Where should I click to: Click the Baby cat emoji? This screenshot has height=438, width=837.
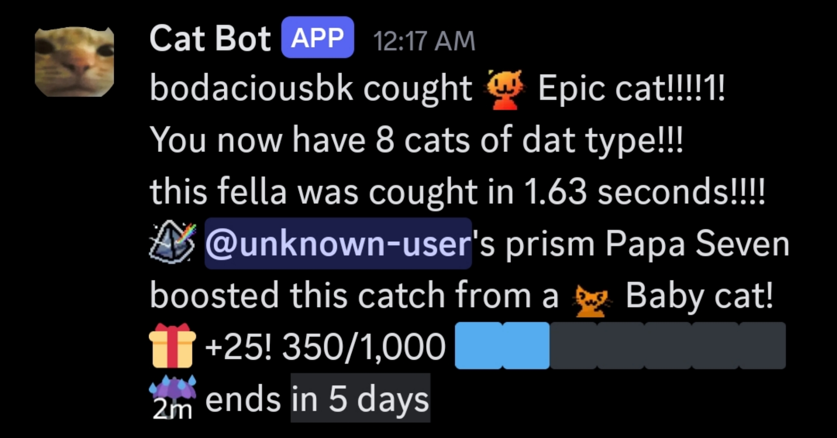coord(590,298)
